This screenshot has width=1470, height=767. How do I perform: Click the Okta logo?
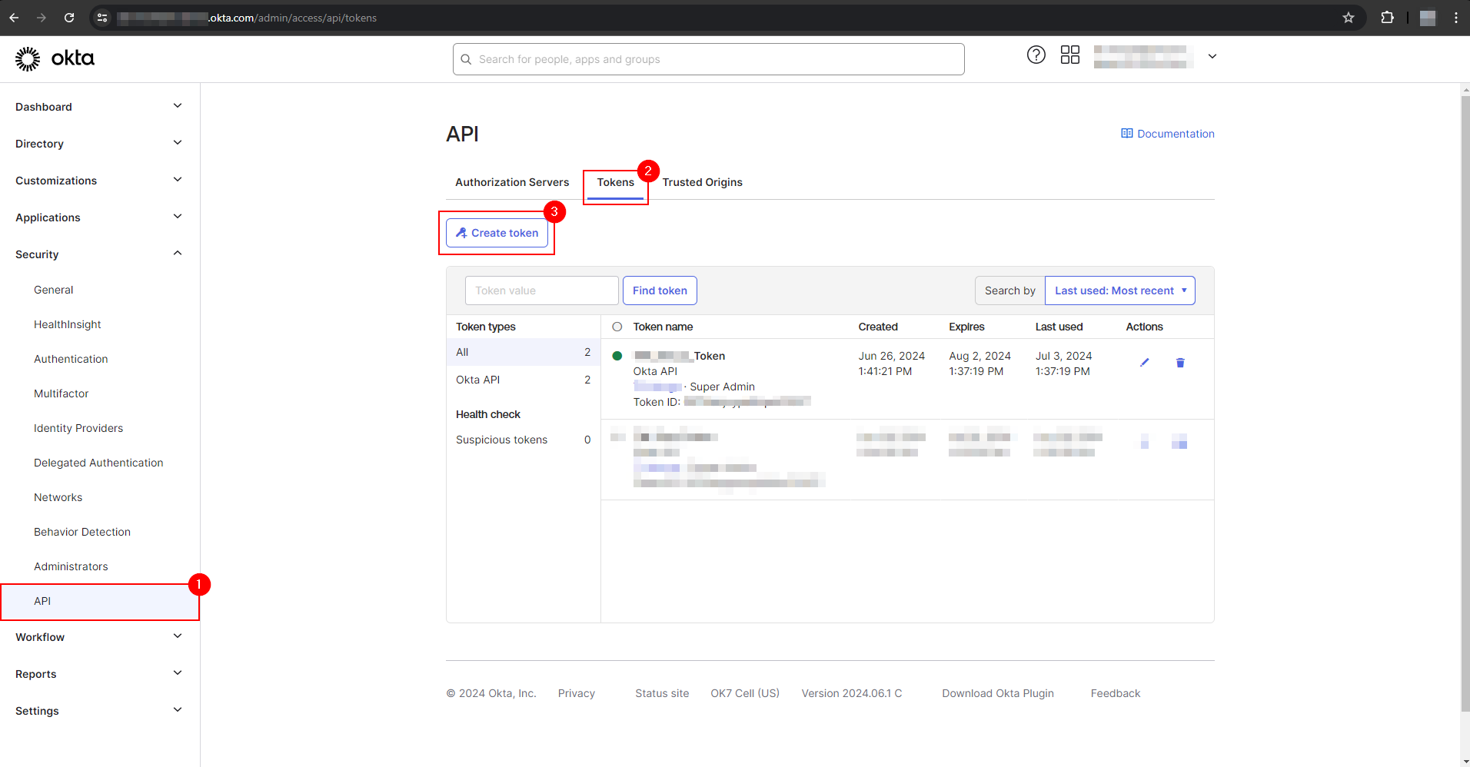point(55,58)
